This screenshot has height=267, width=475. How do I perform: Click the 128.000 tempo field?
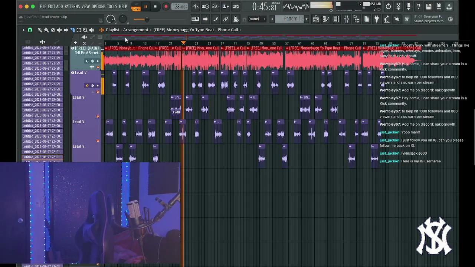(x=180, y=7)
